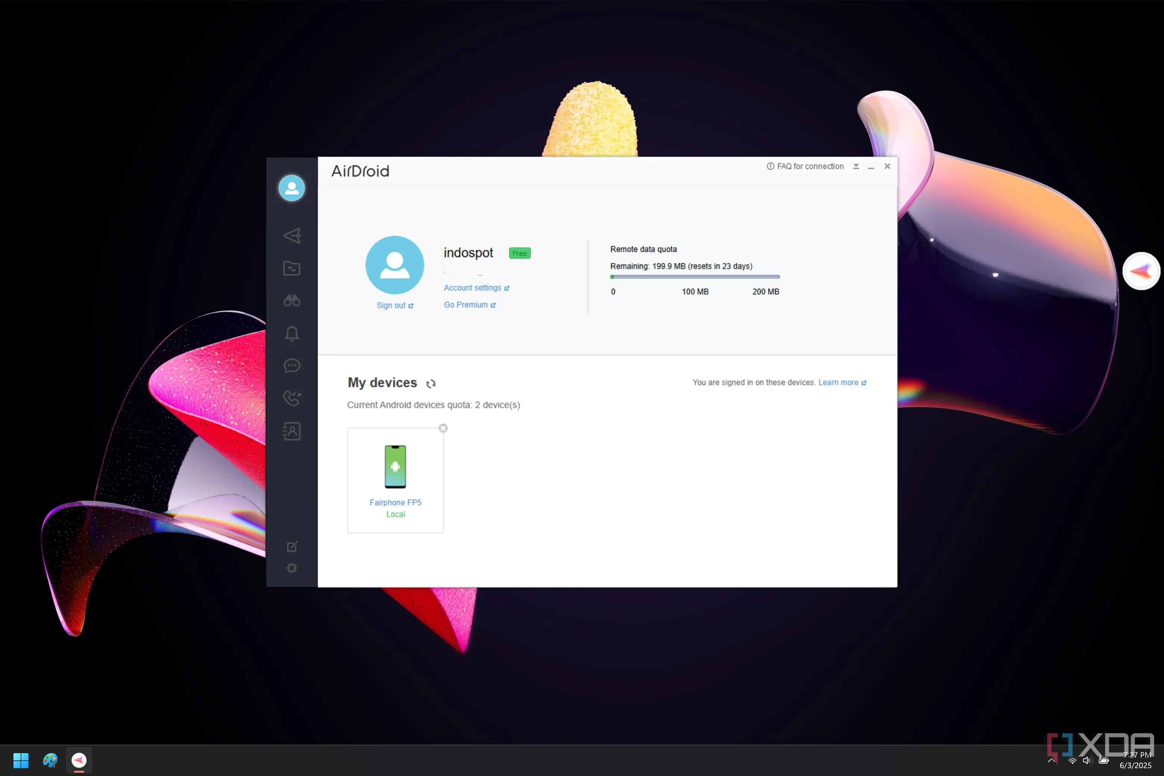The height and width of the screenshot is (776, 1164).
Task: Click the indospot username text
Action: [468, 253]
